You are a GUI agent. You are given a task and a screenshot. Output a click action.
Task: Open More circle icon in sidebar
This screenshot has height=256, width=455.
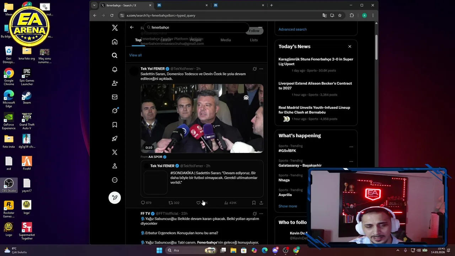[114, 180]
